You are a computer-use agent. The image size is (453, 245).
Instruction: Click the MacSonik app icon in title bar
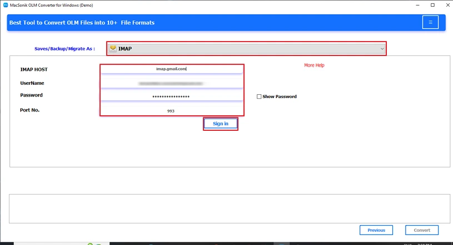4,5
